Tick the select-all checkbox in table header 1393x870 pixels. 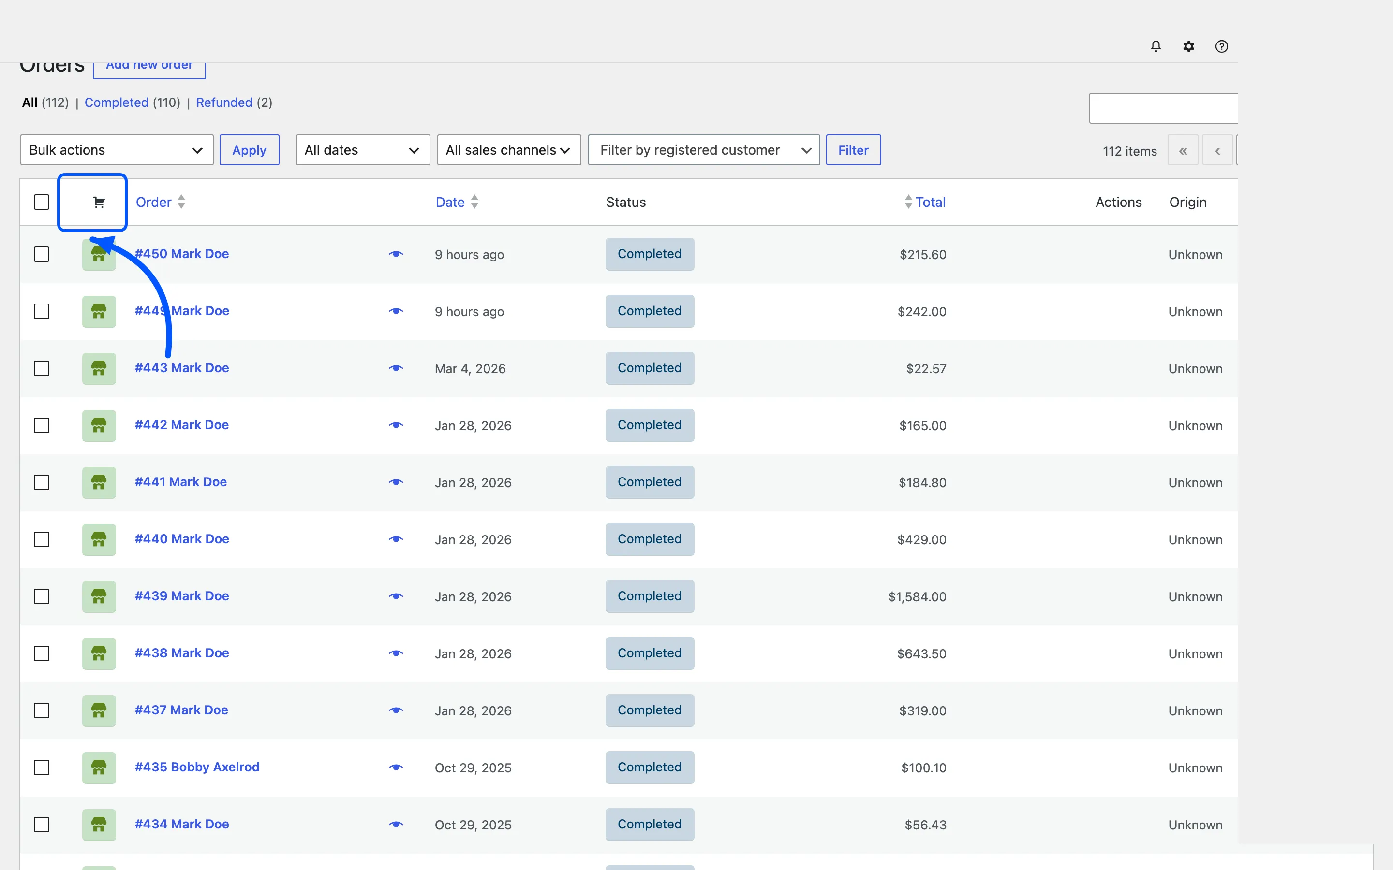point(42,202)
